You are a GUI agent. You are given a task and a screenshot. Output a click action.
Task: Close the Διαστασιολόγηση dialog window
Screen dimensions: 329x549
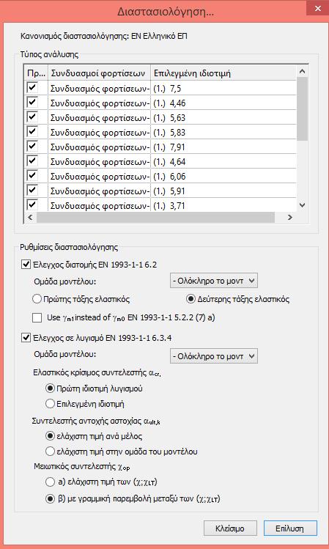click(x=317, y=9)
